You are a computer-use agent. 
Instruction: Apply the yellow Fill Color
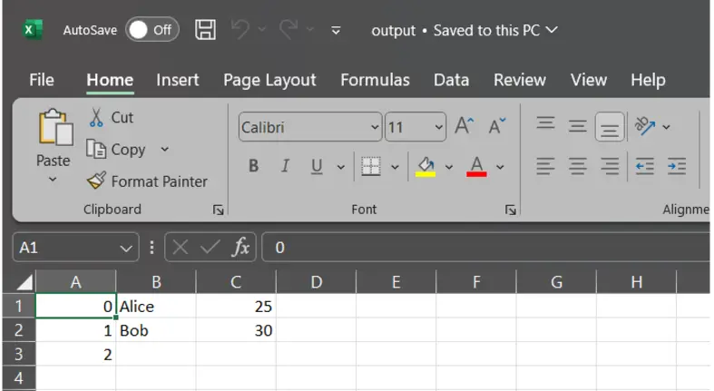(425, 167)
